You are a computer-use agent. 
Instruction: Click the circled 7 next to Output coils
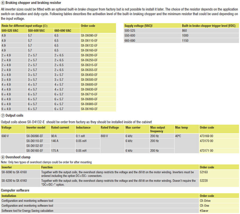click(x=3, y=116)
